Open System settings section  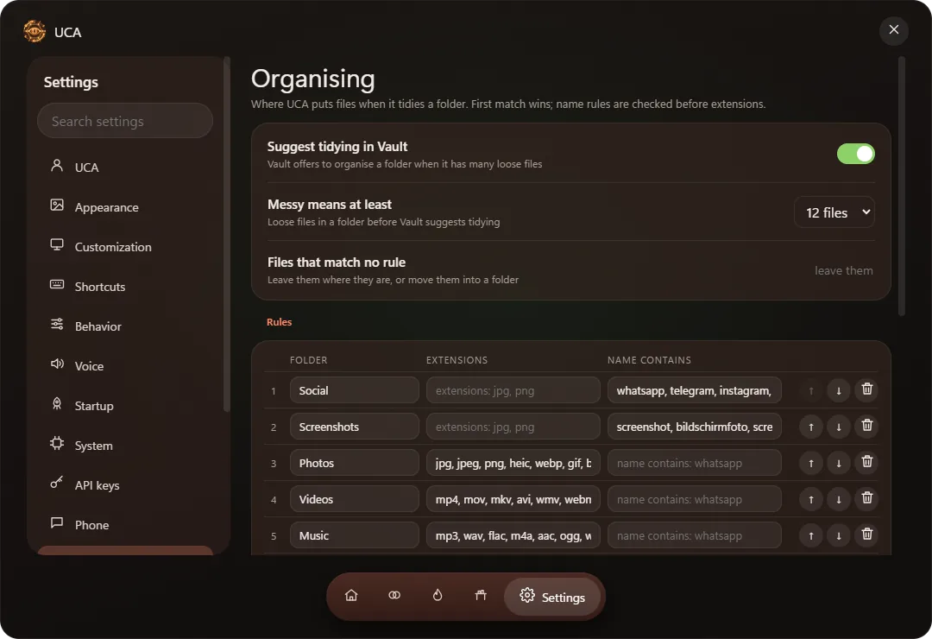tap(125, 446)
